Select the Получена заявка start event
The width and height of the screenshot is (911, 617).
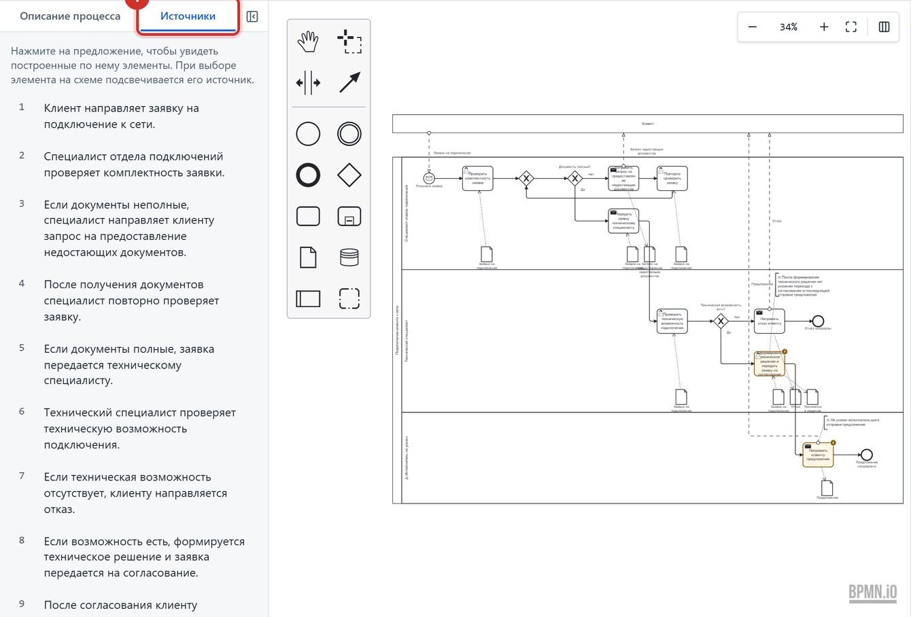click(428, 179)
